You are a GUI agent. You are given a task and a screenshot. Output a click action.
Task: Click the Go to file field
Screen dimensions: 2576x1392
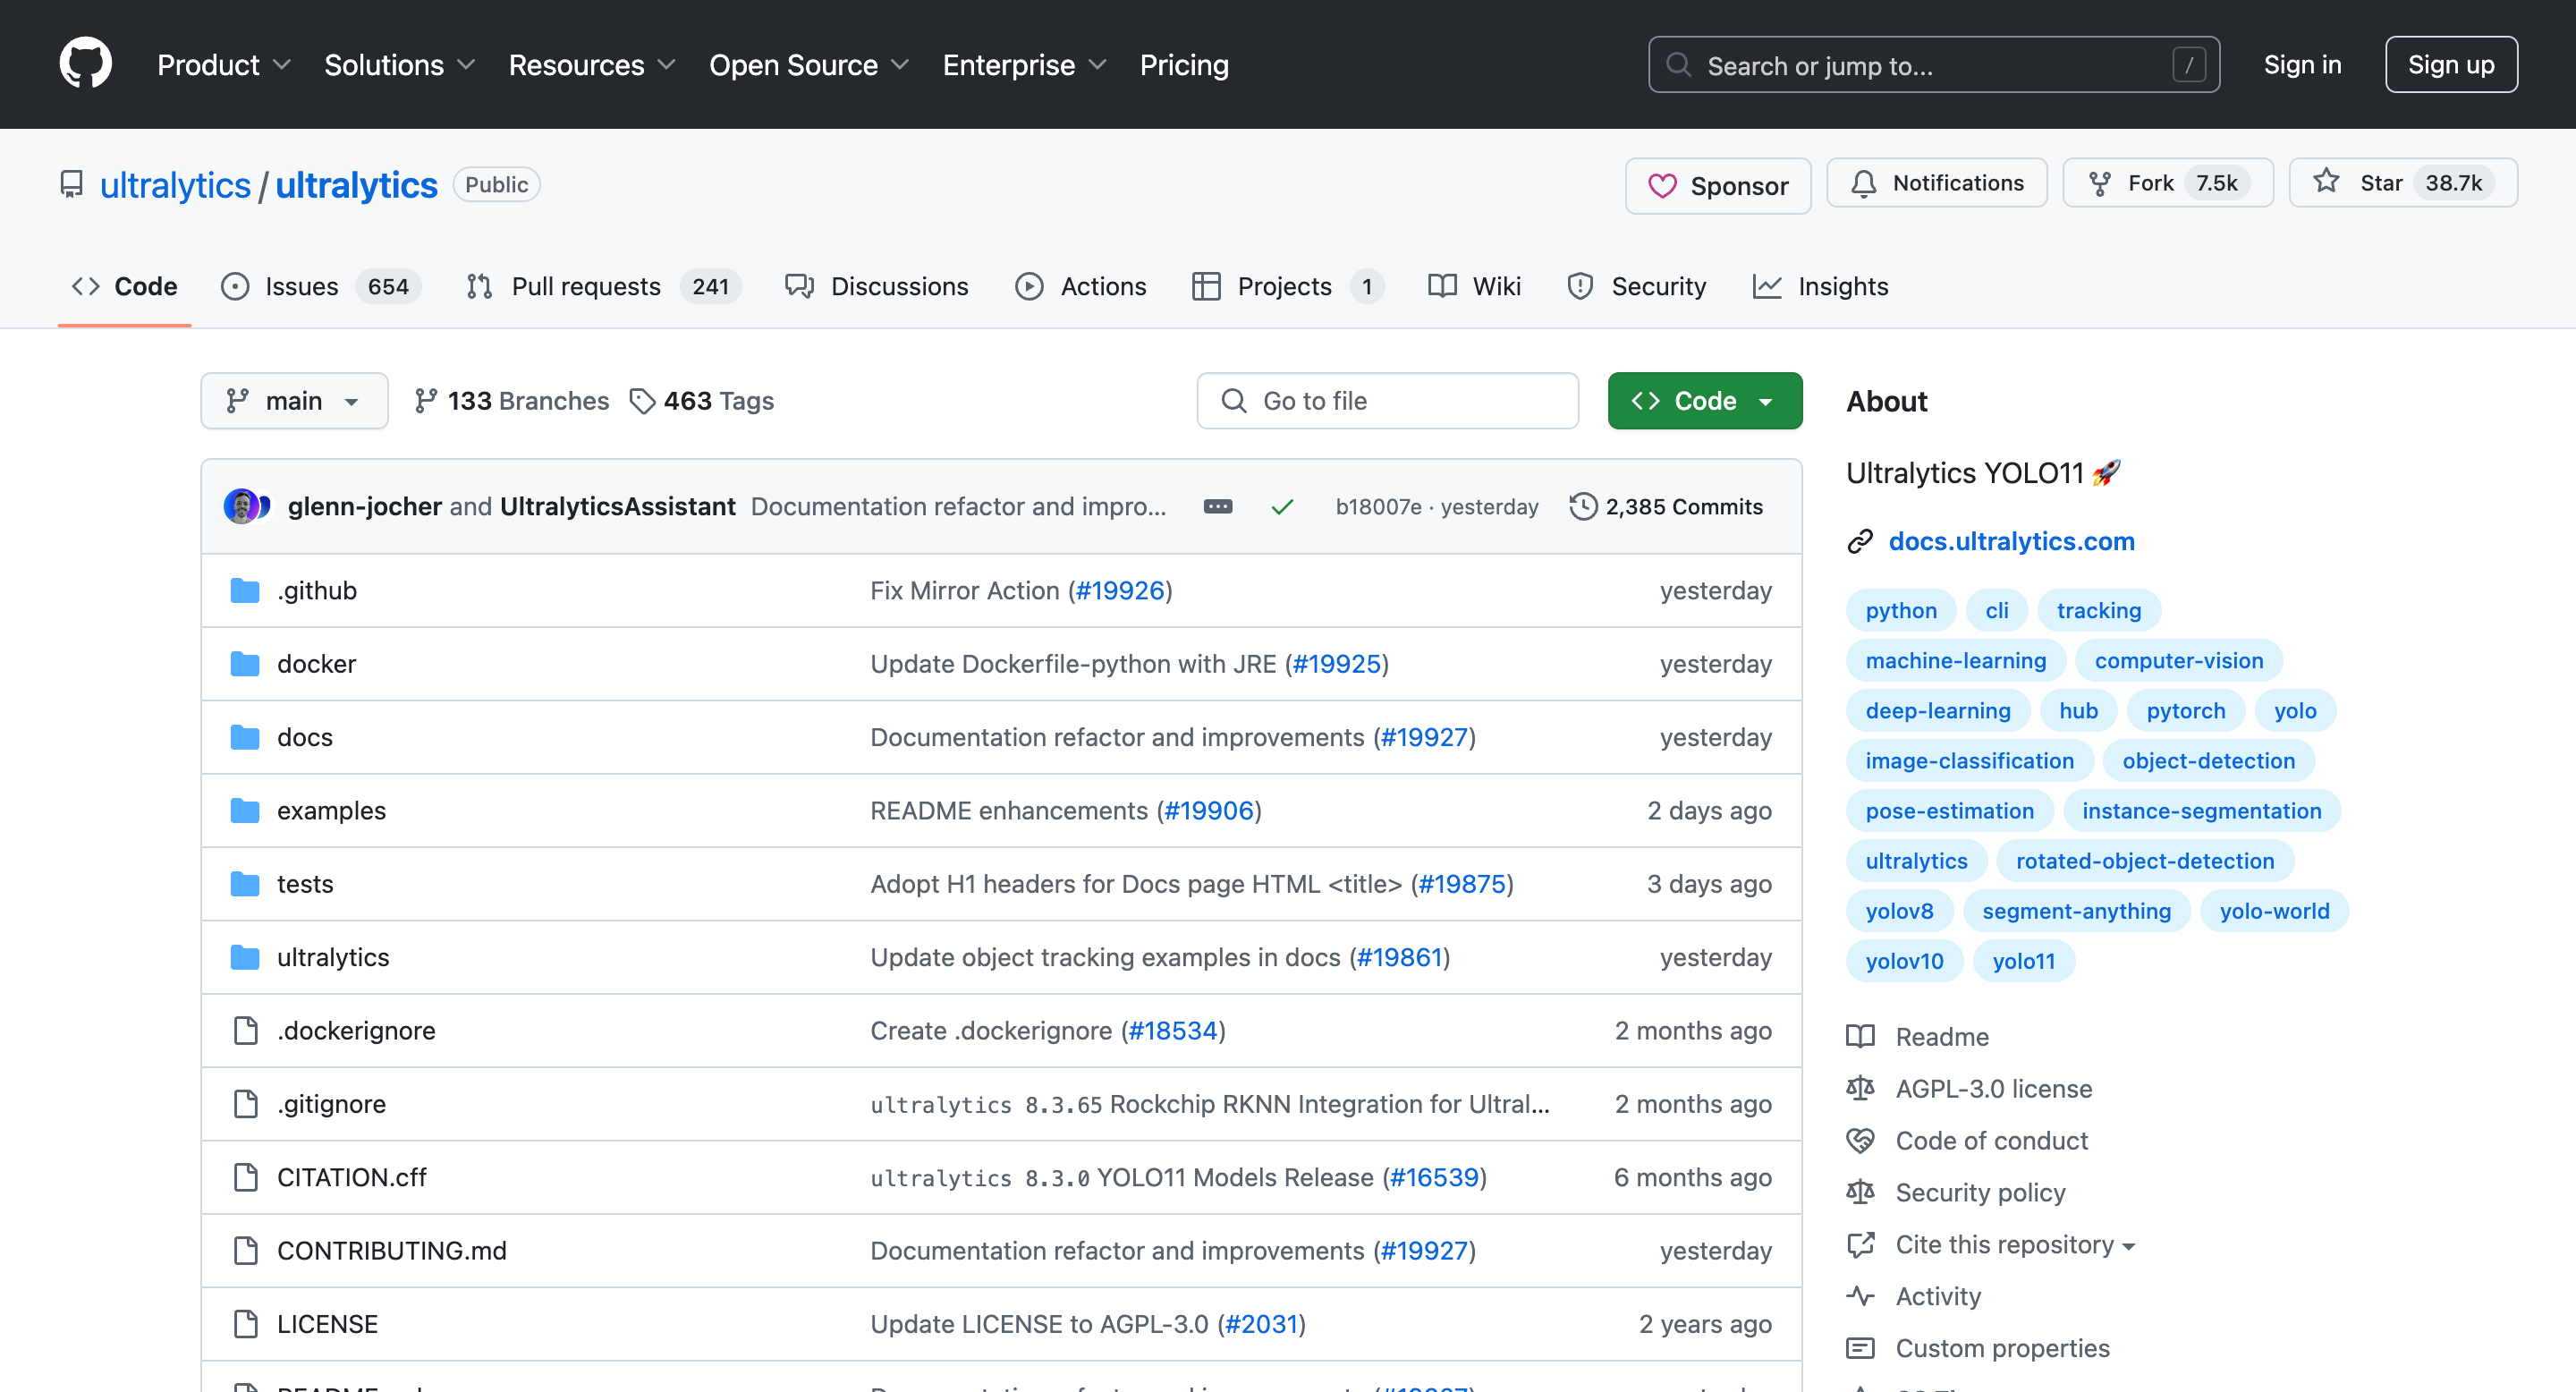1387,401
